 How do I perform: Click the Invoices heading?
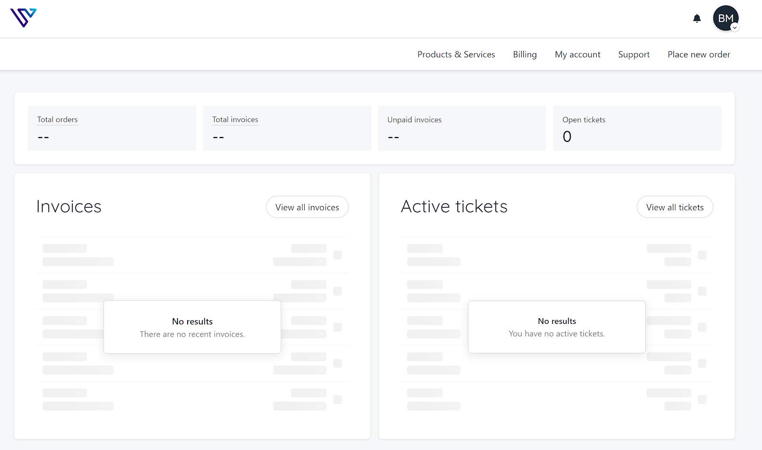pos(69,206)
